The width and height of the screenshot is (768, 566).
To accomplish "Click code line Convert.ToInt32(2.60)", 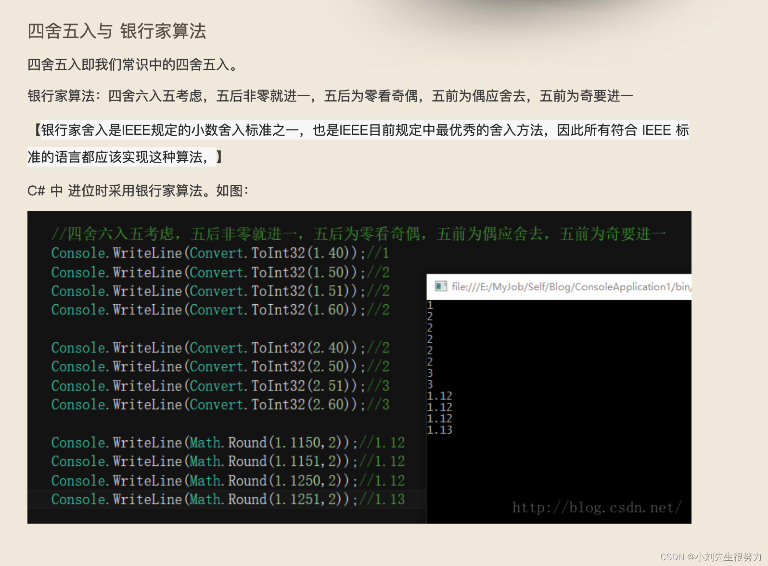I will [220, 404].
